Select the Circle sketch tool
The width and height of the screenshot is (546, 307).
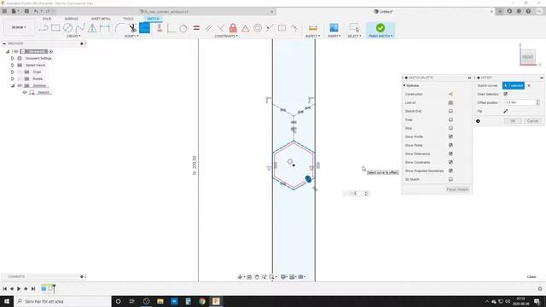pos(68,28)
